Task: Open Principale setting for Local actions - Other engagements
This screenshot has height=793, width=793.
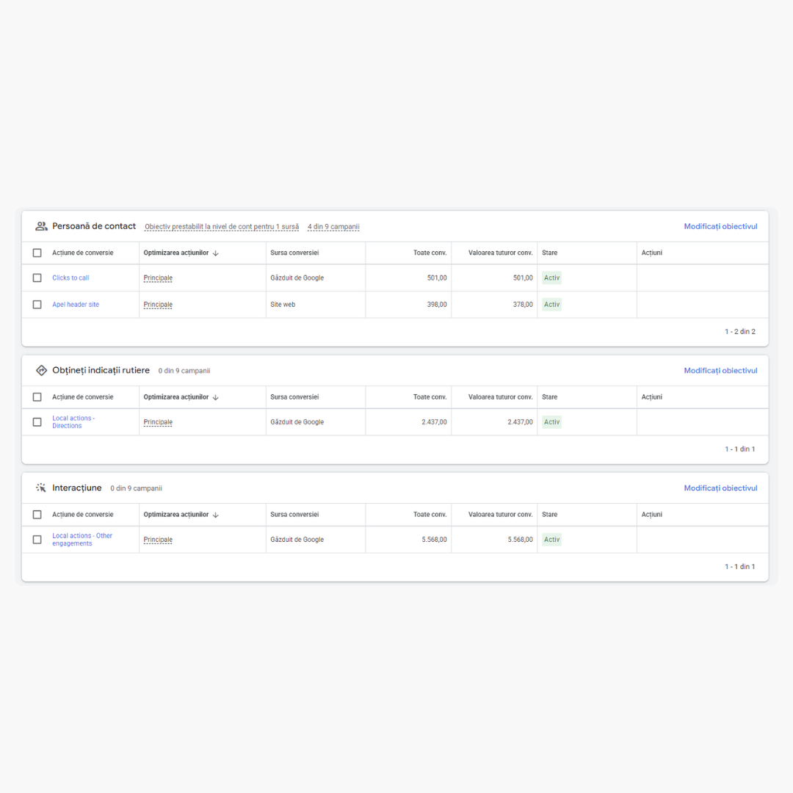Action: (x=158, y=540)
